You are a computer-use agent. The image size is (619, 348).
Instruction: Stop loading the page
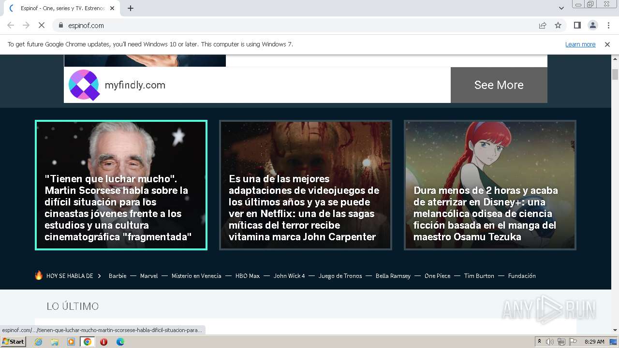(x=42, y=25)
